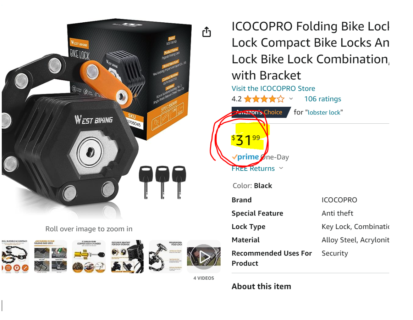Image resolution: width=413 pixels, height=320 pixels.
Task: Open the product video via the play button
Action: pos(204,256)
